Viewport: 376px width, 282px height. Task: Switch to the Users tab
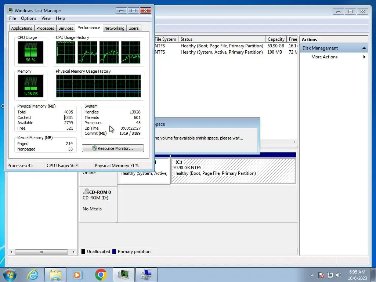tap(133, 28)
